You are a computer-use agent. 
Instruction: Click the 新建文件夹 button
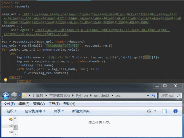coord(81,111)
